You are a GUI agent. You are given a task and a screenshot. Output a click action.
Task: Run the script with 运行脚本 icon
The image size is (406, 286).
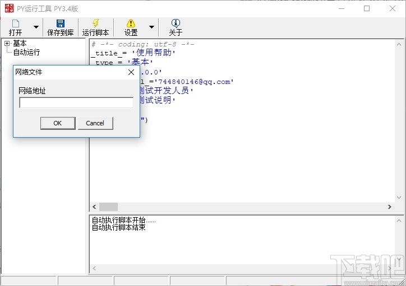point(95,24)
